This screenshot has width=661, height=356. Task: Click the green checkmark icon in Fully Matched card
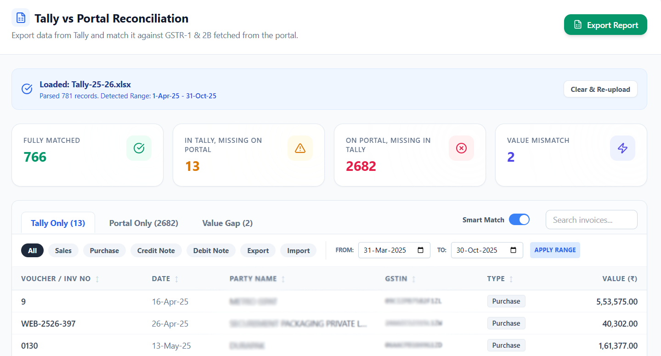139,148
